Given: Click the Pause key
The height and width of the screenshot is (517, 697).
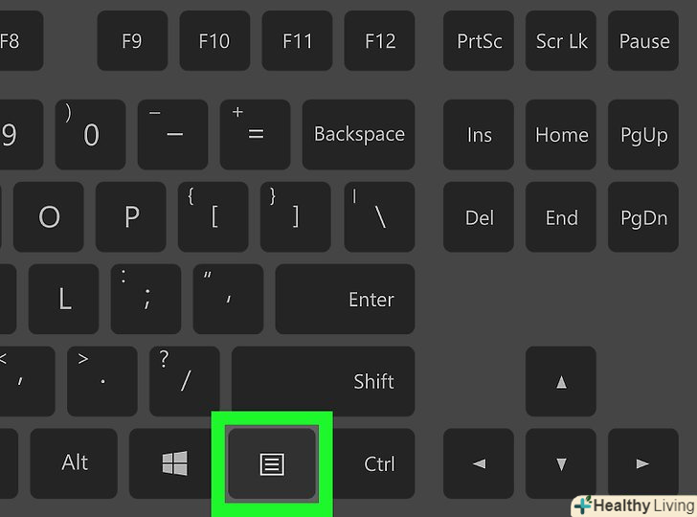Looking at the screenshot, I should tap(642, 41).
